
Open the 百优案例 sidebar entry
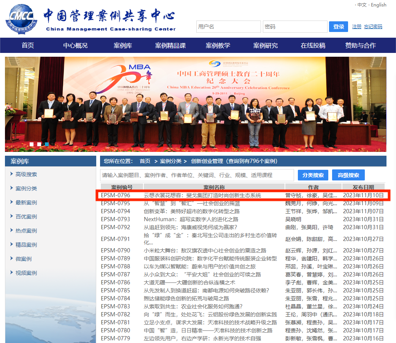pos(26,217)
